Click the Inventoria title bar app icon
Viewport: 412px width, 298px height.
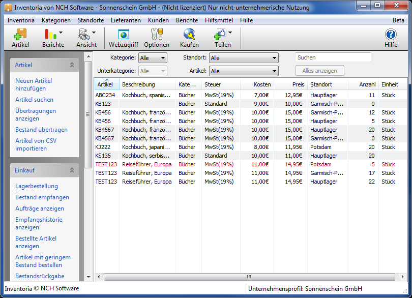pyautogui.click(x=9, y=7)
